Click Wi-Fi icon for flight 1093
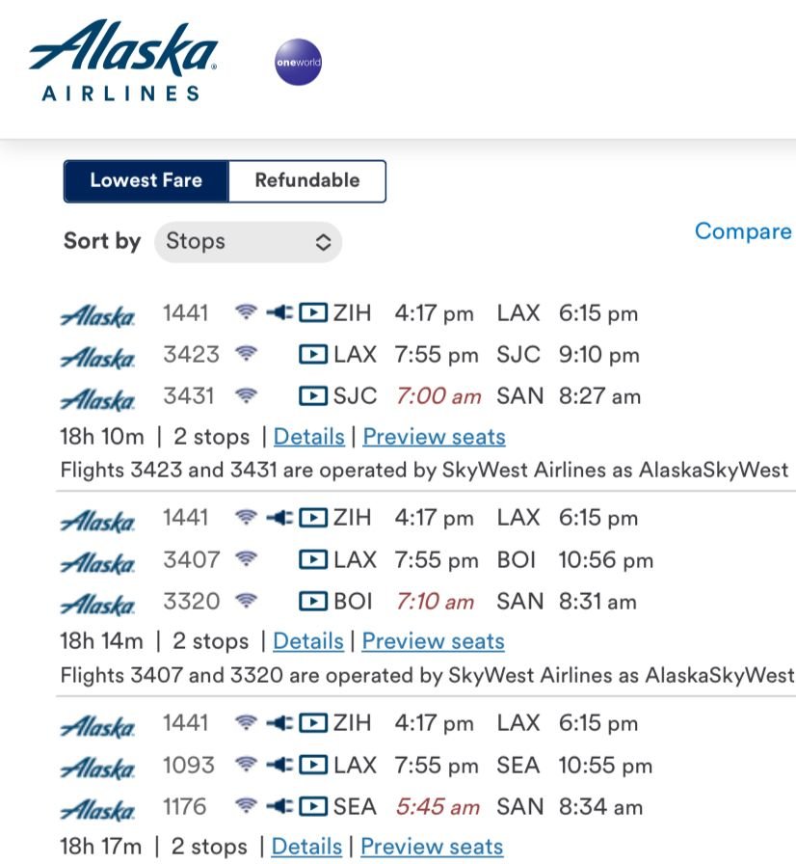The height and width of the screenshot is (864, 796). tap(248, 766)
